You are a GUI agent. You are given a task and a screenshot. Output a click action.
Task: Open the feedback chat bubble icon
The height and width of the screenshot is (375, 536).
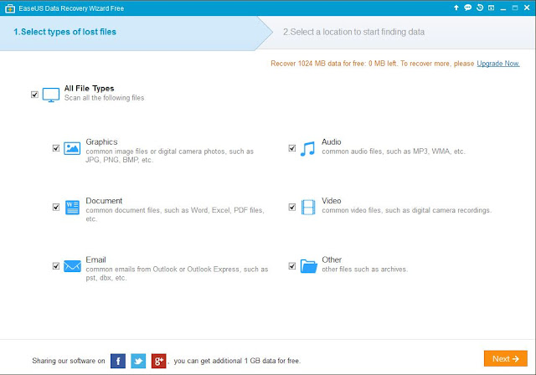tap(467, 8)
